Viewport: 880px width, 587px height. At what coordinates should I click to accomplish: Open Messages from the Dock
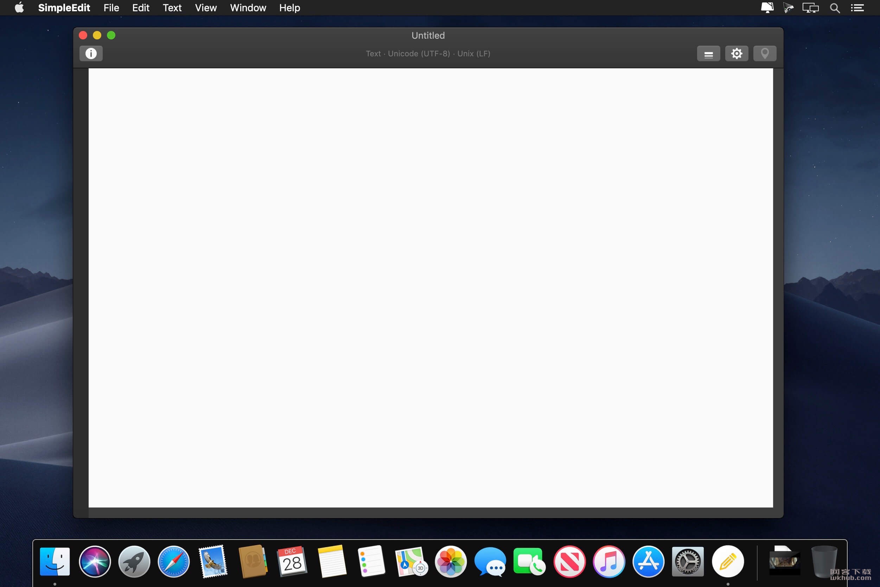(490, 562)
